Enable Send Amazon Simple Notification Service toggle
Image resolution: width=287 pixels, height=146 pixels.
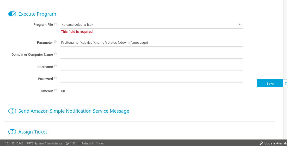pyautogui.click(x=12, y=111)
